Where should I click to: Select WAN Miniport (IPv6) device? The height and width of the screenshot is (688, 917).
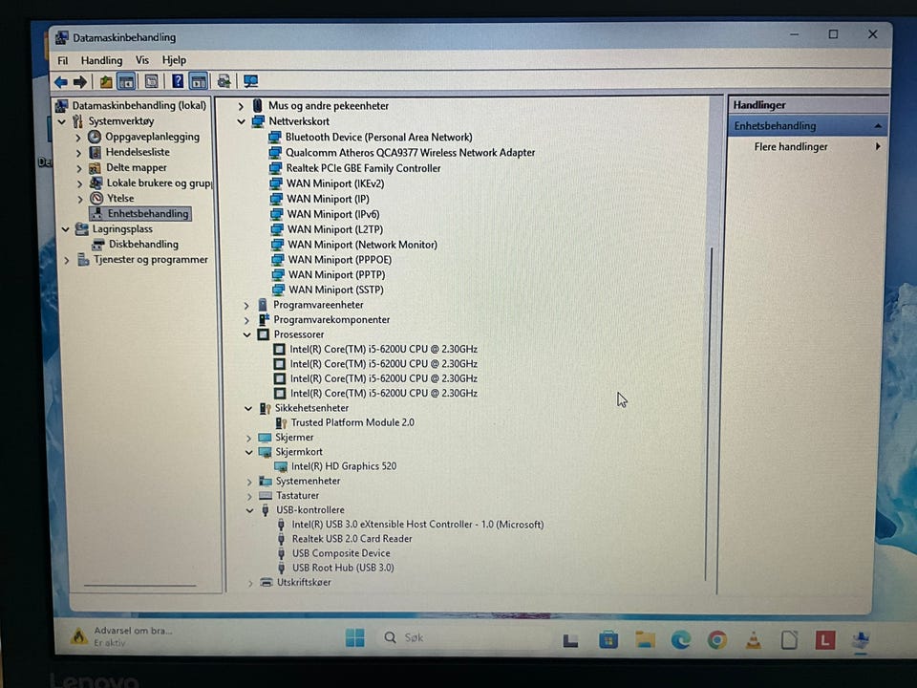pyautogui.click(x=332, y=214)
